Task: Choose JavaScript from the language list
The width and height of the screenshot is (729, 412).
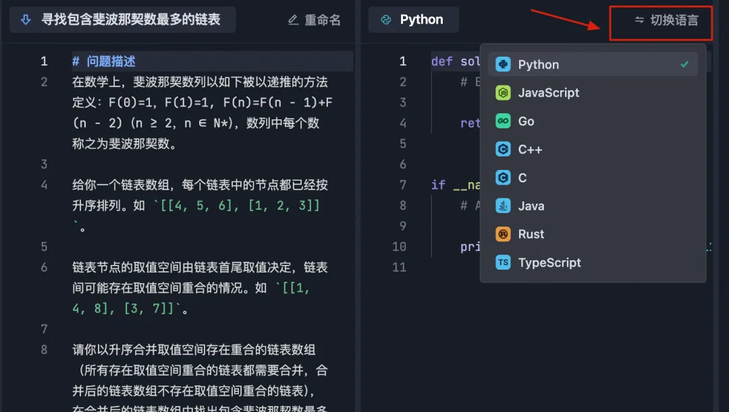Action: (593, 93)
